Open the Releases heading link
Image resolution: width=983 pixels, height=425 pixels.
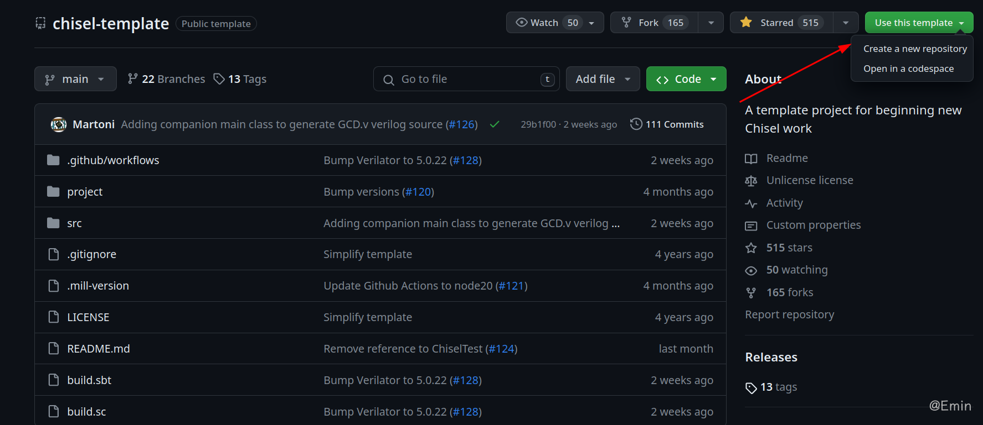pyautogui.click(x=771, y=357)
